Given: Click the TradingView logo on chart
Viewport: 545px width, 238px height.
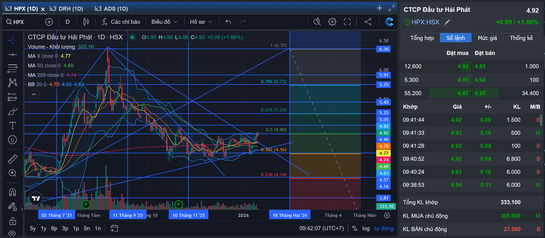Looking at the screenshot, I should (x=36, y=198).
